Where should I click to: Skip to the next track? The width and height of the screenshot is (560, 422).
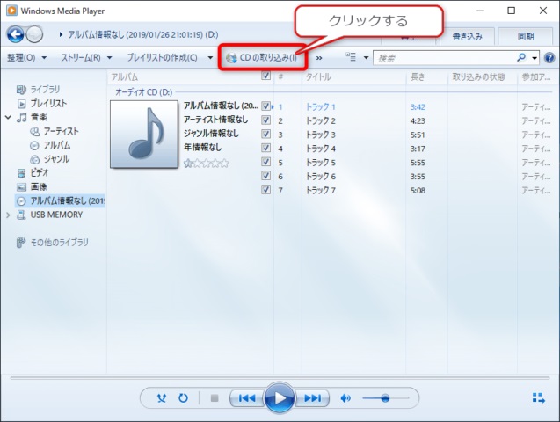[312, 397]
